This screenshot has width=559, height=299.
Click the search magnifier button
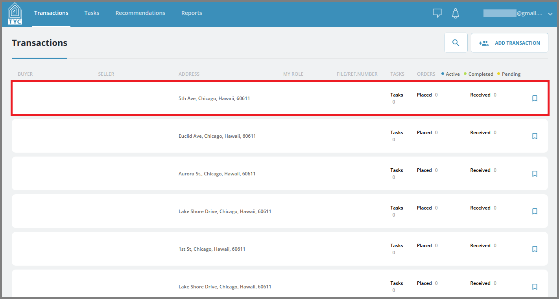(x=456, y=43)
